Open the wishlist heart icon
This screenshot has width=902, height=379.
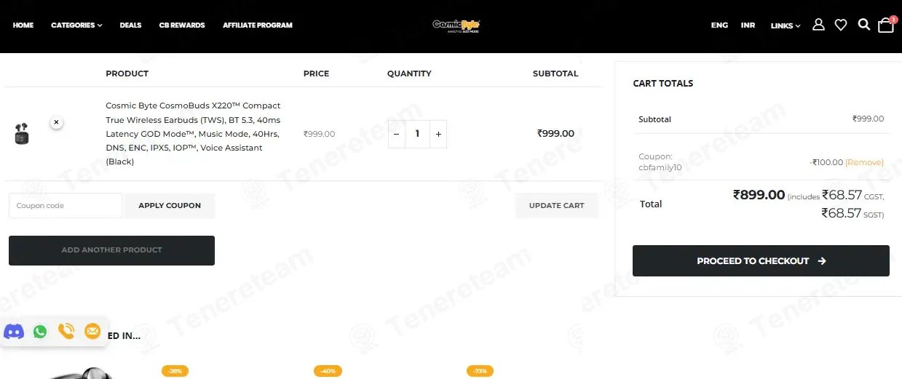(841, 25)
